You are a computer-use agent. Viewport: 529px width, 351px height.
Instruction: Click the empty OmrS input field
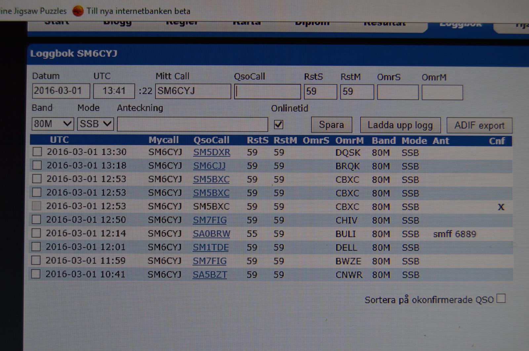(398, 92)
